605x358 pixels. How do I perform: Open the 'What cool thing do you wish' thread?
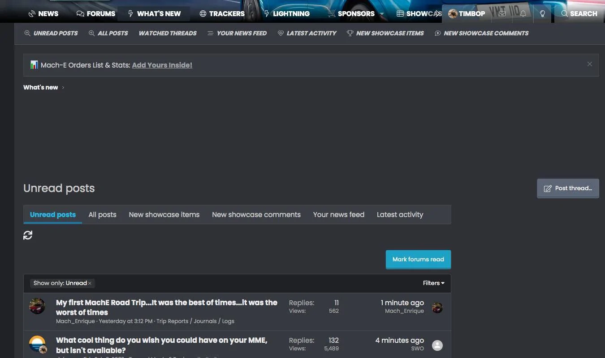pos(161,345)
